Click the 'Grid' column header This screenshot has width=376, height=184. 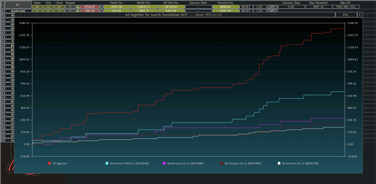pos(48,3)
